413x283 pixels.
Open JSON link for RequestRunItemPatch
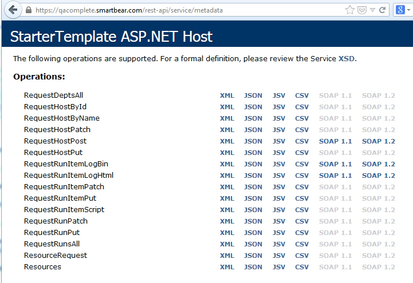tap(253, 187)
